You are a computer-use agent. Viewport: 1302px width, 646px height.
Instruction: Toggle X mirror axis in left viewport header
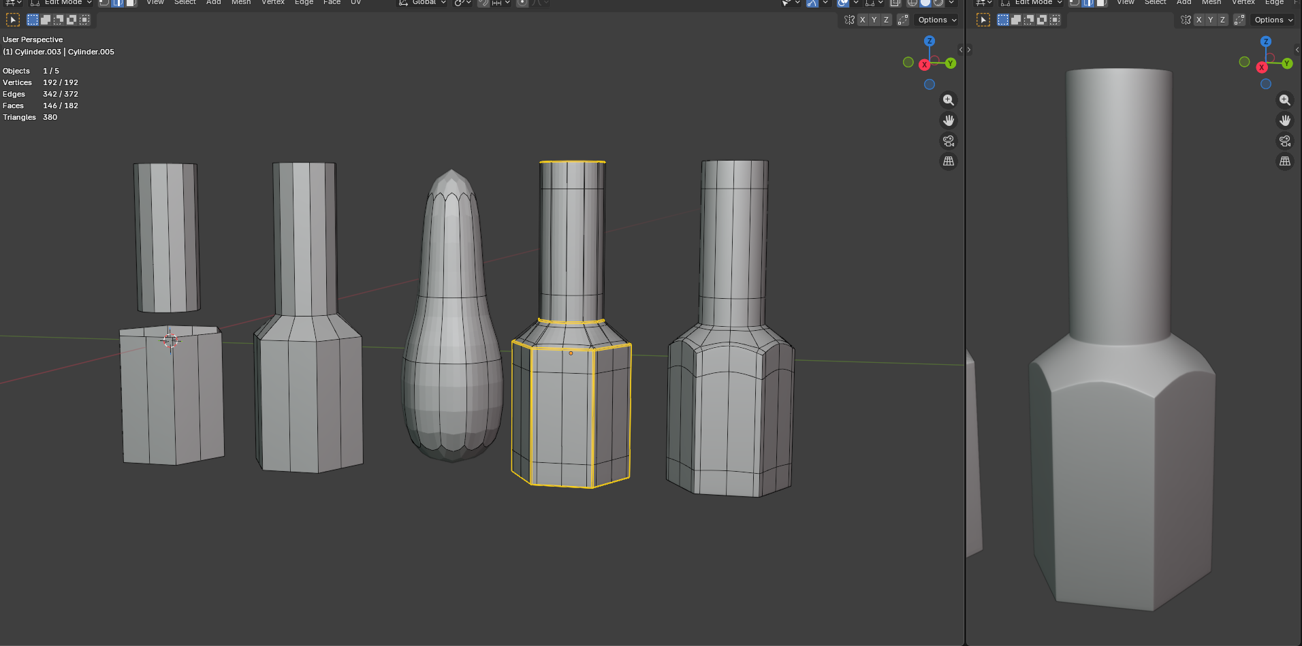pyautogui.click(x=862, y=20)
